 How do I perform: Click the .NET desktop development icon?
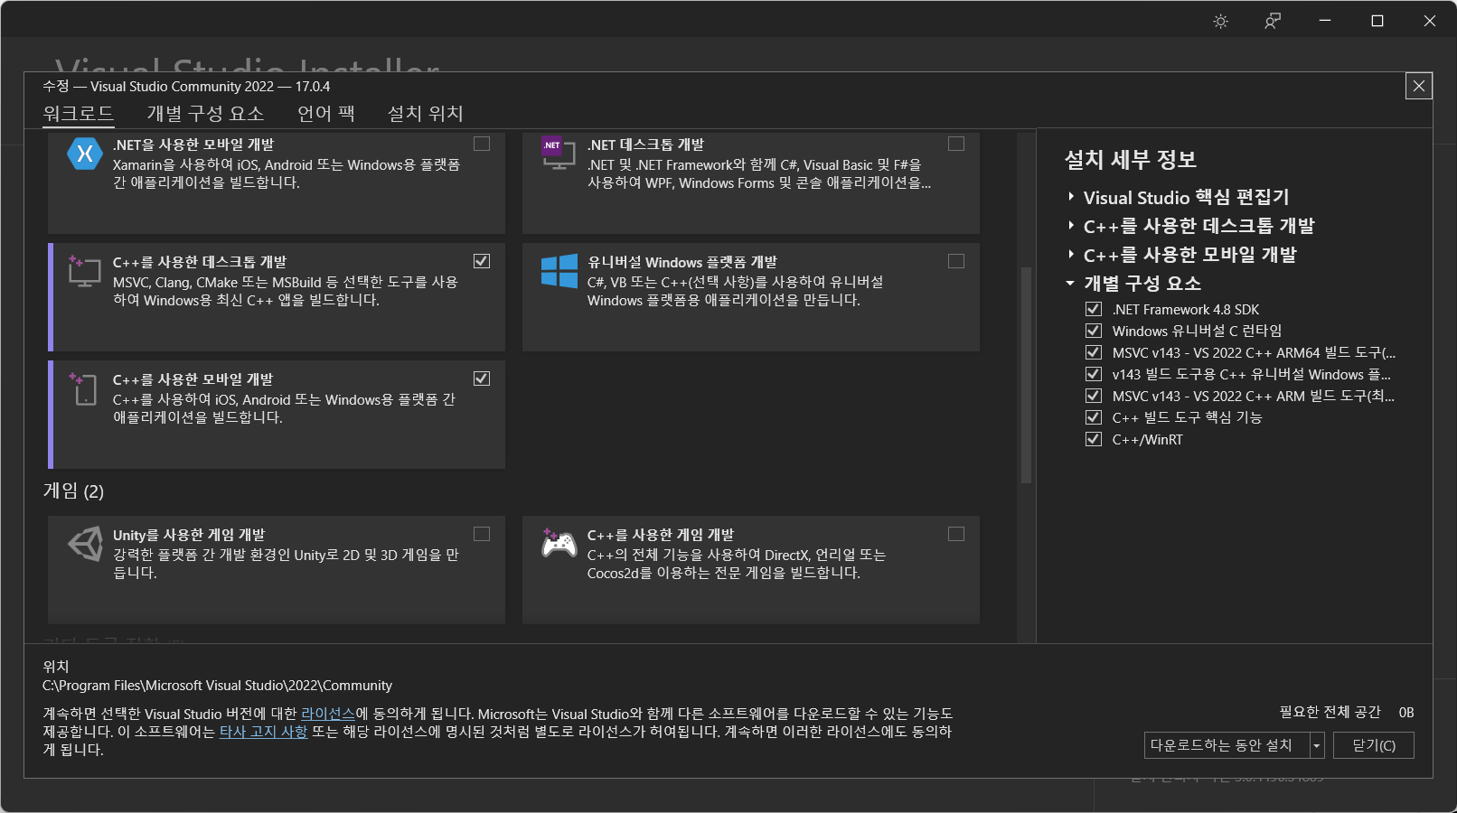click(558, 153)
